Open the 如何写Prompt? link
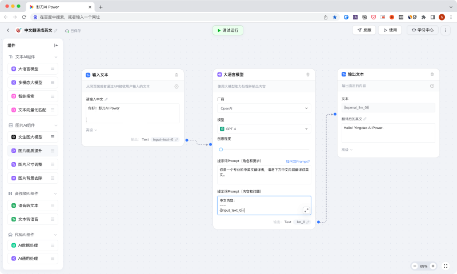Viewport: 457px width, 274px height. coord(298,162)
